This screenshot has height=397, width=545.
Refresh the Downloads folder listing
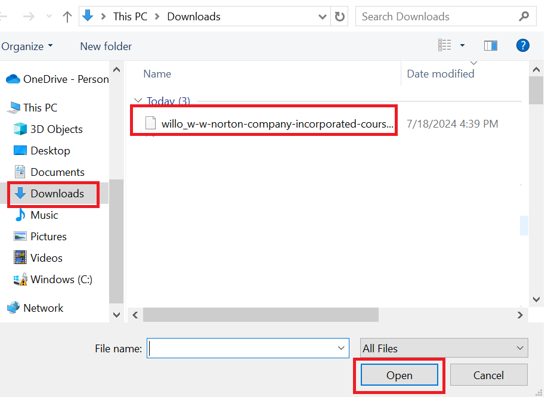340,16
